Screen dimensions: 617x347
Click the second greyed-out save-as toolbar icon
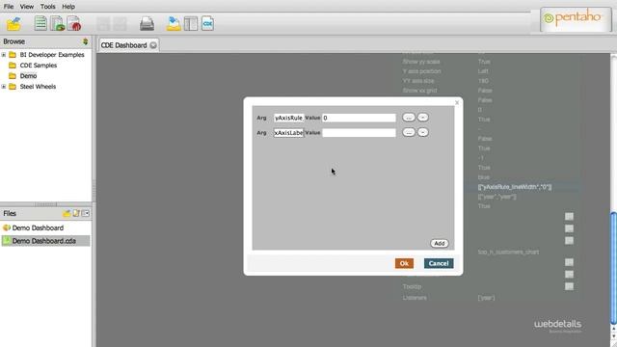pyautogui.click(x=120, y=24)
